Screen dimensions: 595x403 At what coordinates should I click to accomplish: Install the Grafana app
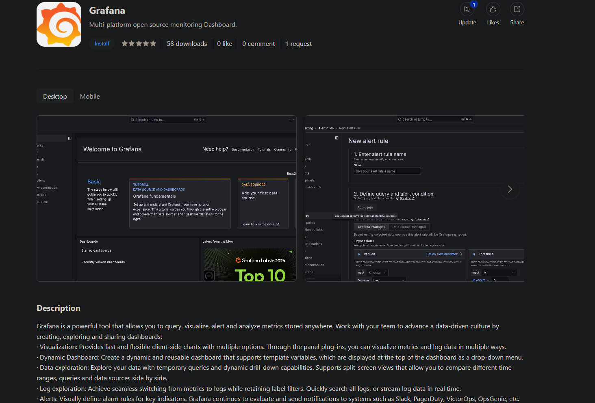102,43
